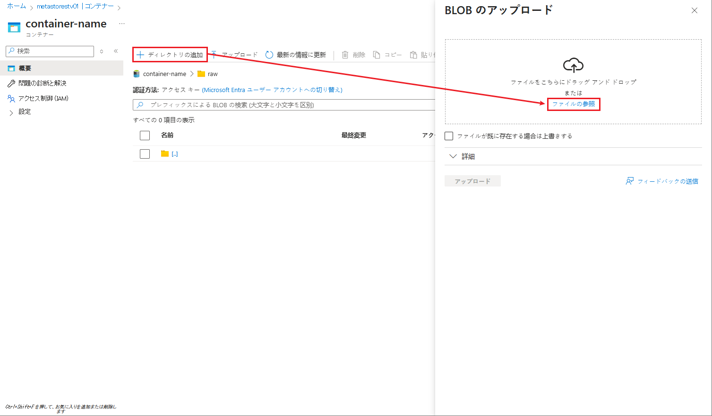Click the copy icon in toolbar
Image resolution: width=712 pixels, height=416 pixels.
[x=377, y=55]
